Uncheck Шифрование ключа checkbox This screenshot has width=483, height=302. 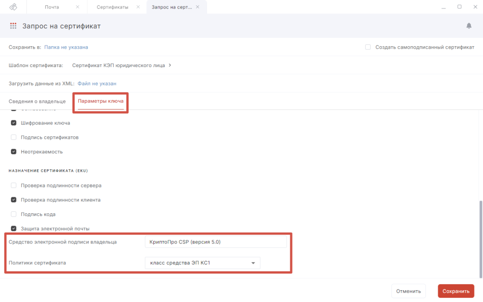pos(14,123)
